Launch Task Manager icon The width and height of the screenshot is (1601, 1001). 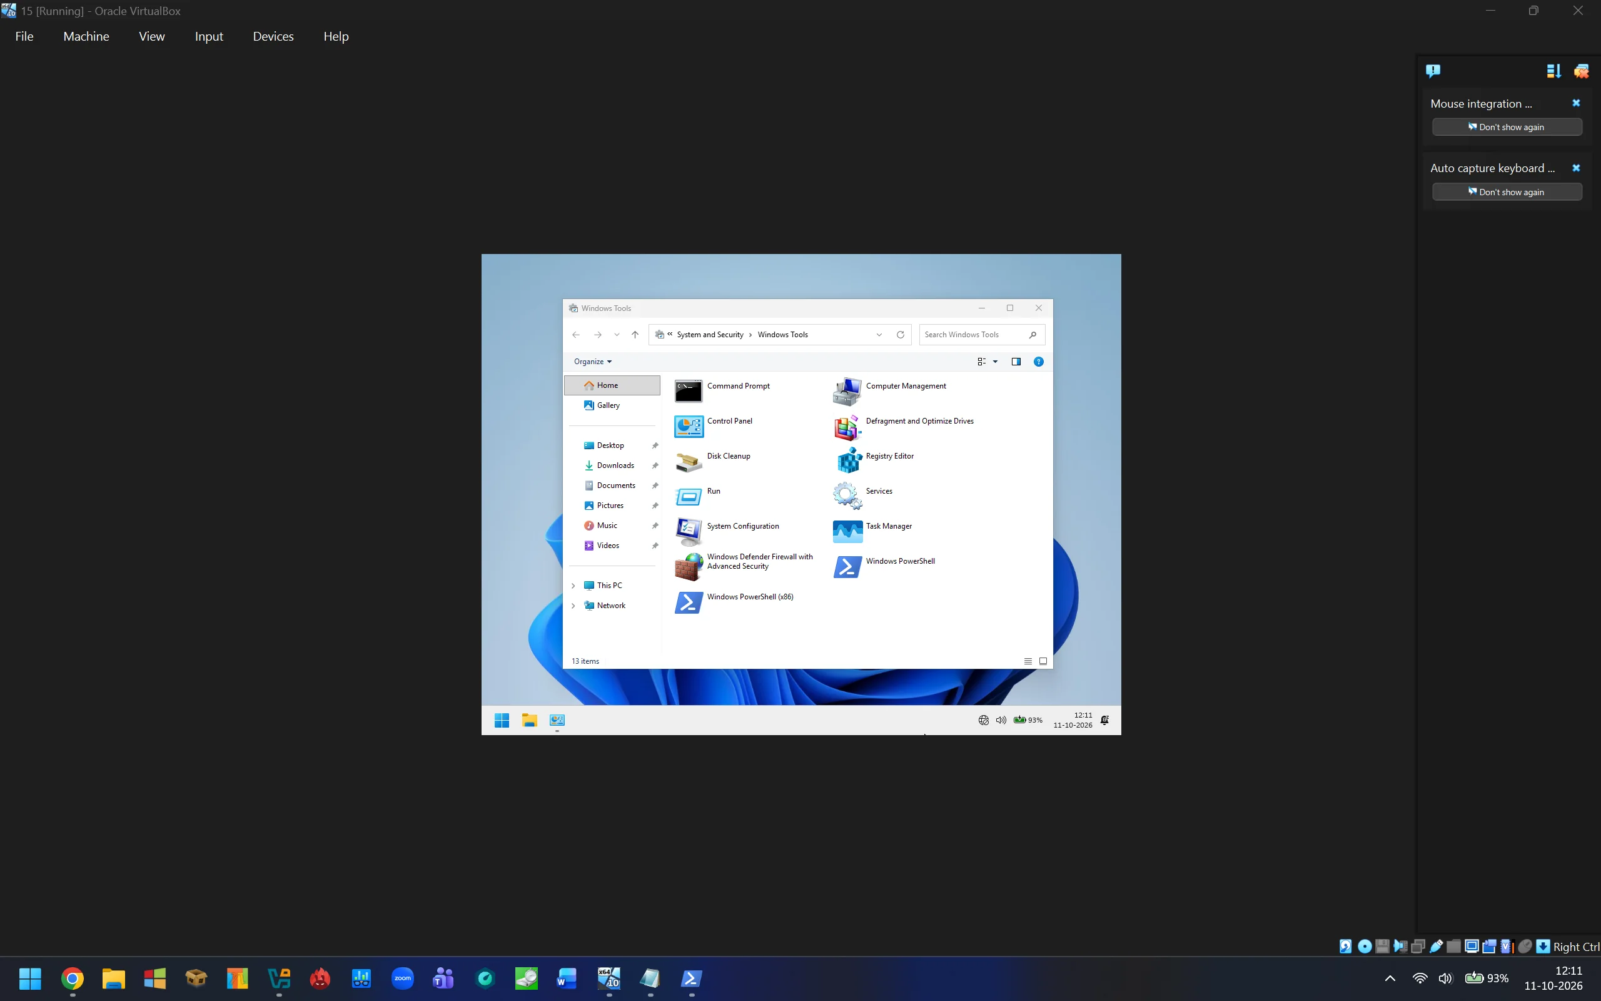click(x=847, y=532)
